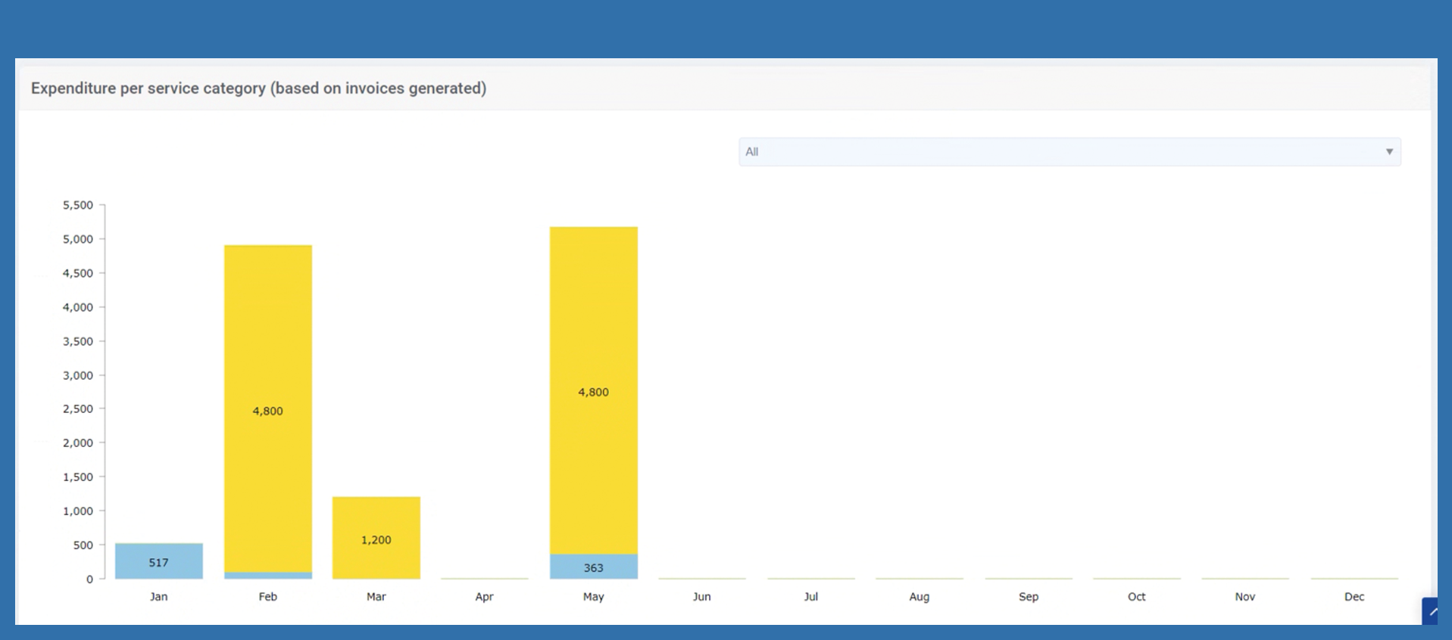
Task: Click the 'Jan' x-axis label
Action: 159,597
